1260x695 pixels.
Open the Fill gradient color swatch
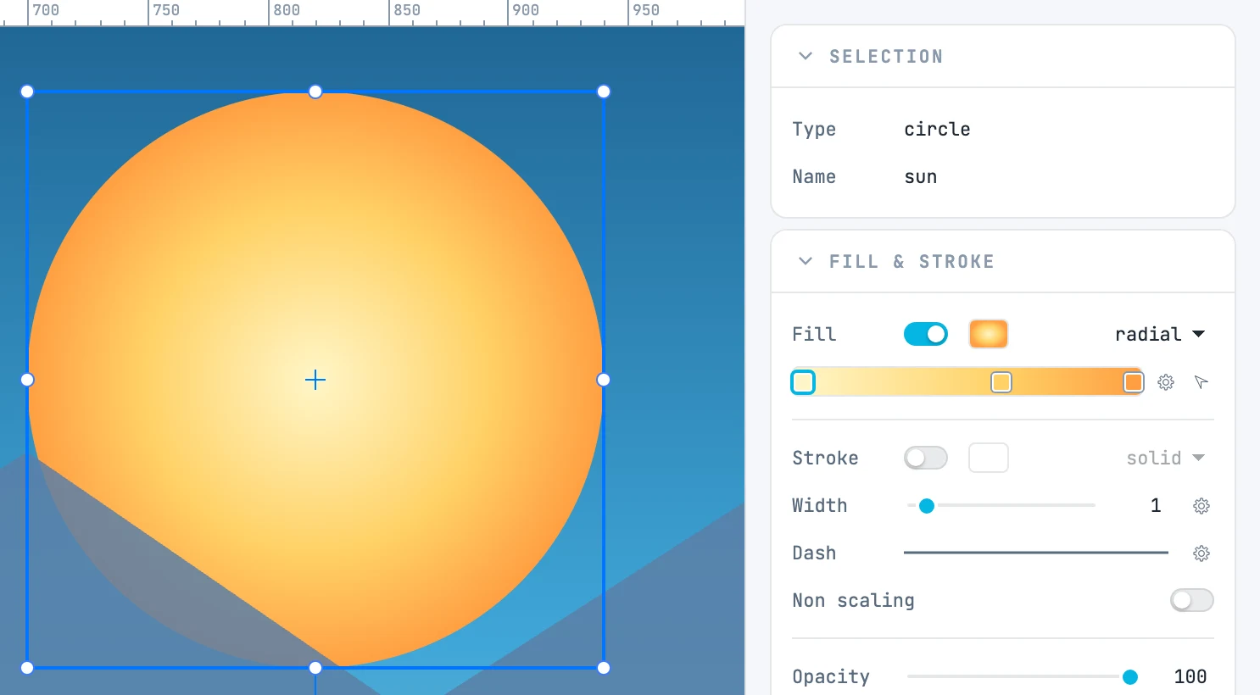click(x=989, y=334)
